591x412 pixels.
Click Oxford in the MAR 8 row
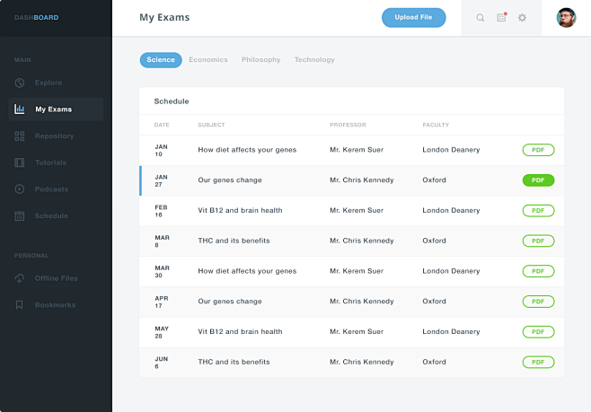coord(434,241)
